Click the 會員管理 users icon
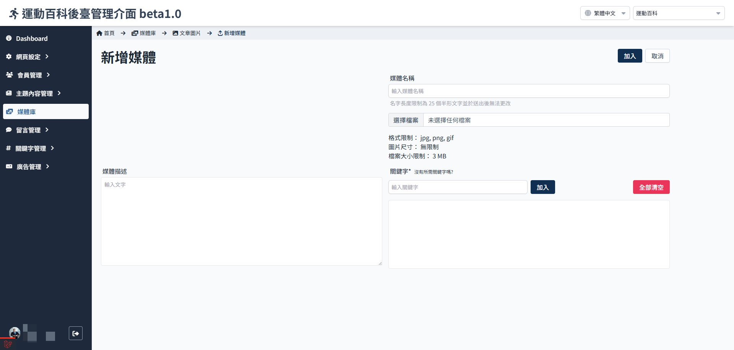Screen dimensions: 734x350 pos(10,75)
